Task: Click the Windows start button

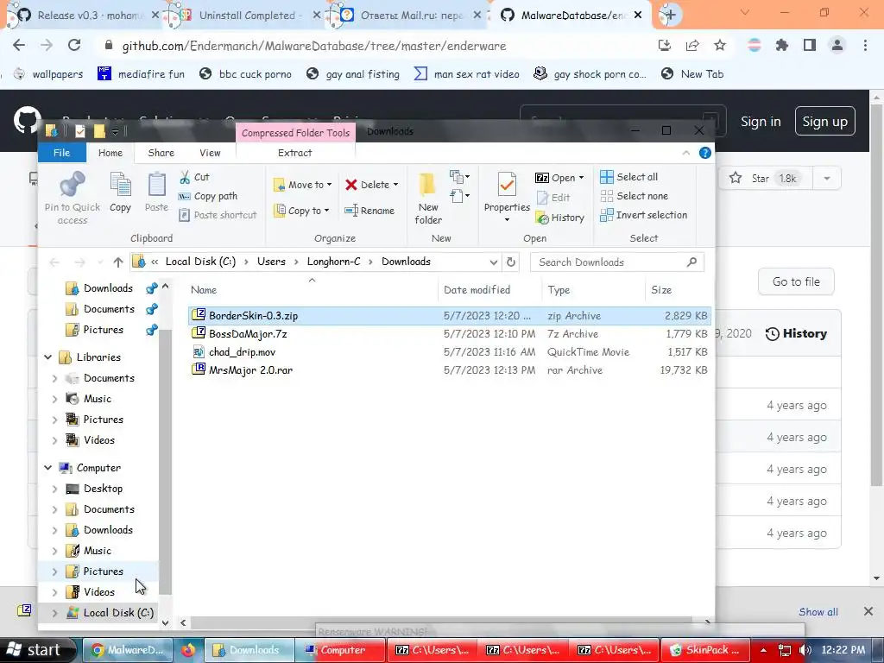Action: pos(37,650)
